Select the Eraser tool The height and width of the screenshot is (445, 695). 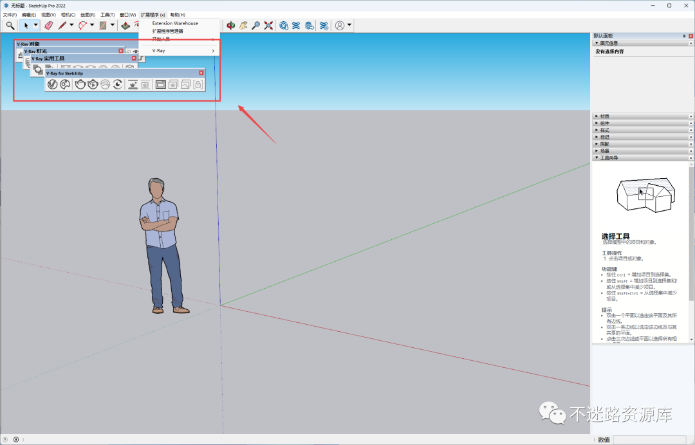click(x=49, y=26)
